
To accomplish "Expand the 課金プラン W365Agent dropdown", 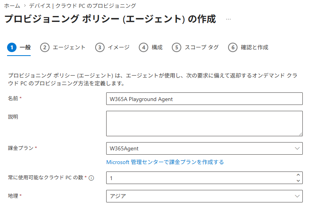I will (x=204, y=148).
